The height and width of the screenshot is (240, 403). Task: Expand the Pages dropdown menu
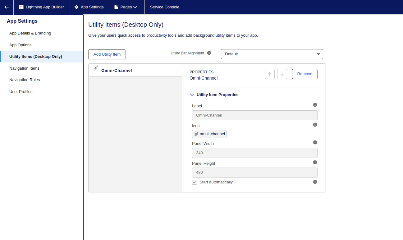(x=127, y=7)
